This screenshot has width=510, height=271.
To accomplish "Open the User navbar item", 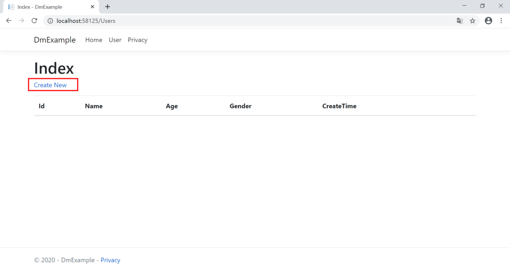I will tap(115, 40).
